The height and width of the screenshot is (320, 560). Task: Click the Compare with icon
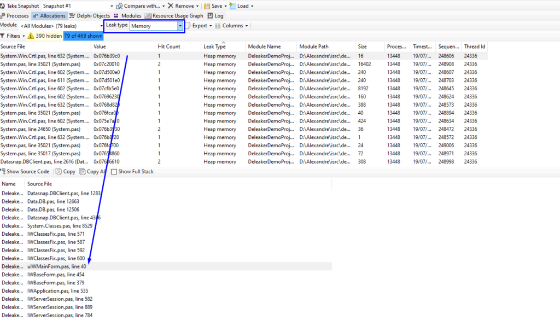(119, 5)
